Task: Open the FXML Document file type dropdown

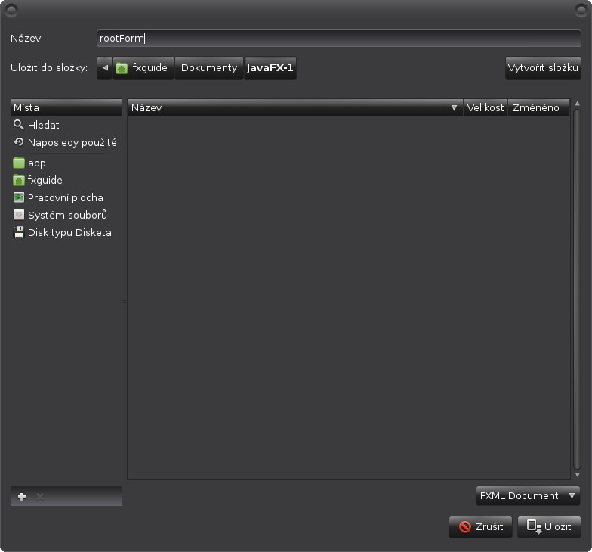Action: click(528, 496)
